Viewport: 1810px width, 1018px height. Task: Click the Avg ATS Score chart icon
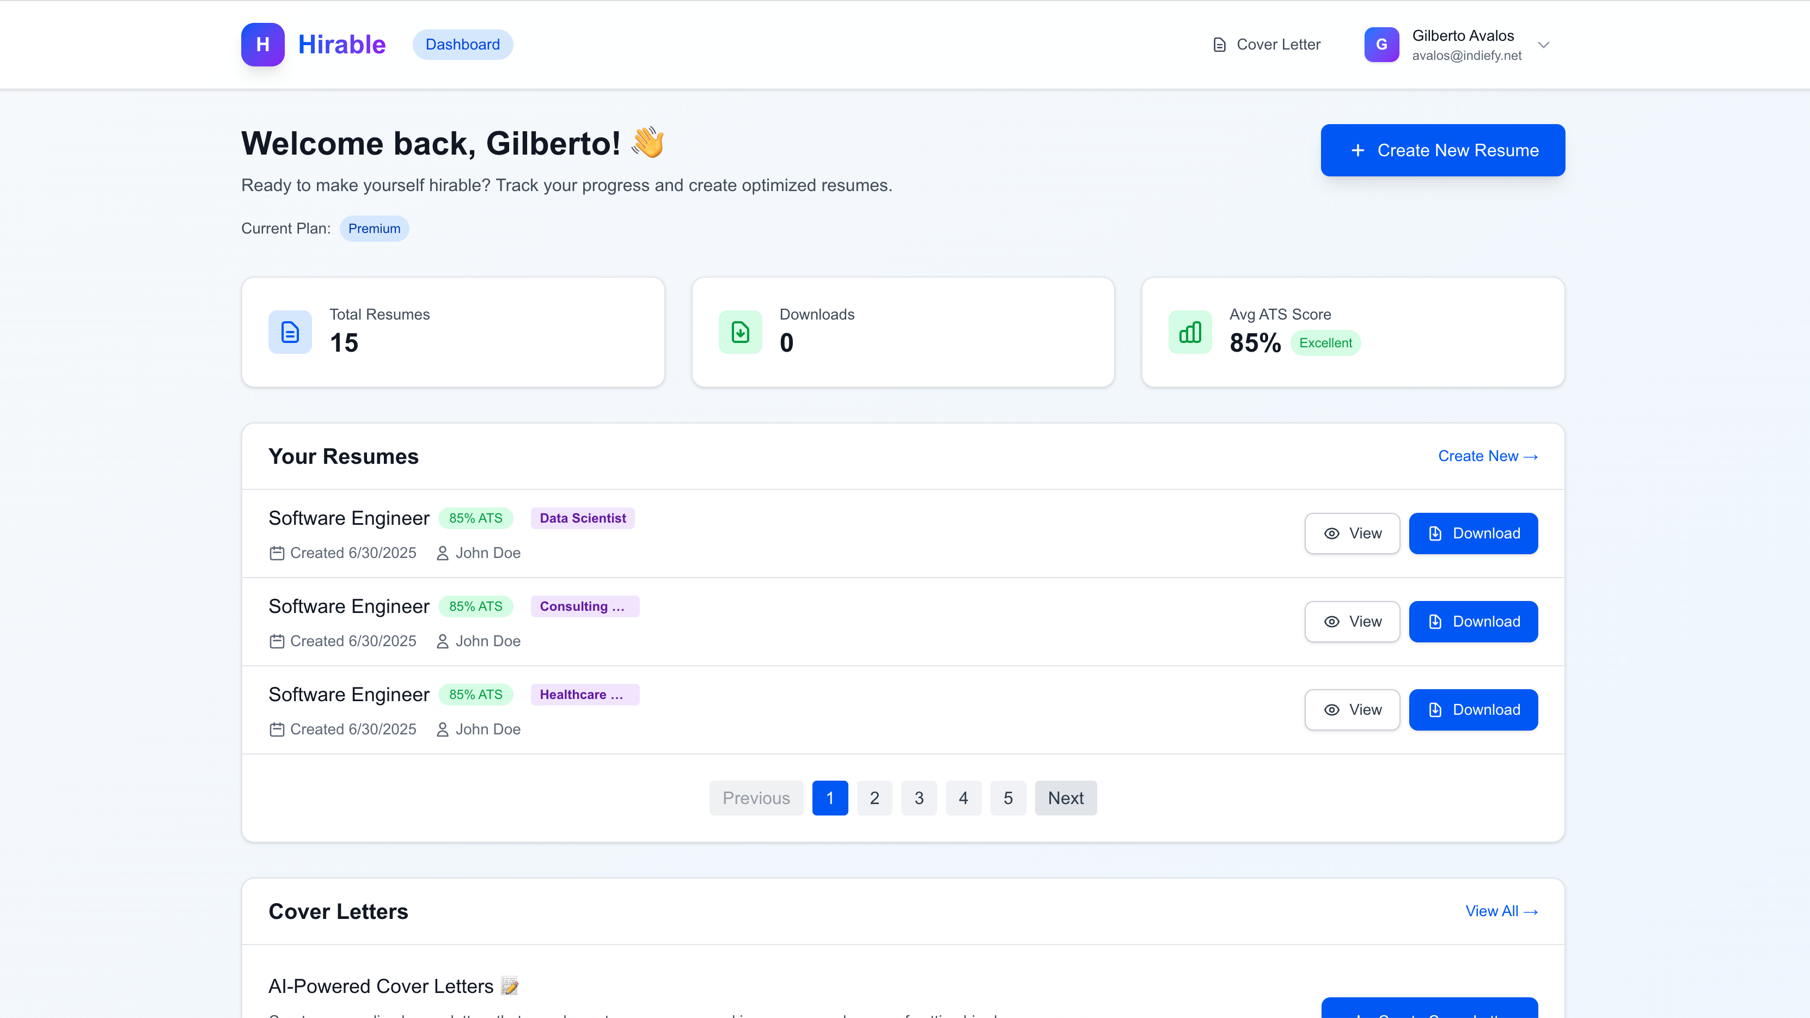pos(1190,332)
